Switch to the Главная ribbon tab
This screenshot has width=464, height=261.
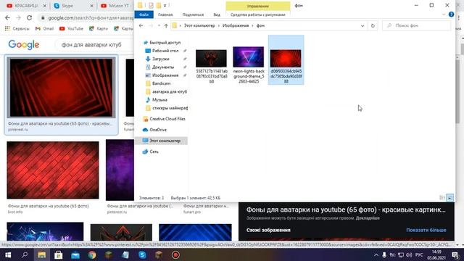click(x=165, y=14)
